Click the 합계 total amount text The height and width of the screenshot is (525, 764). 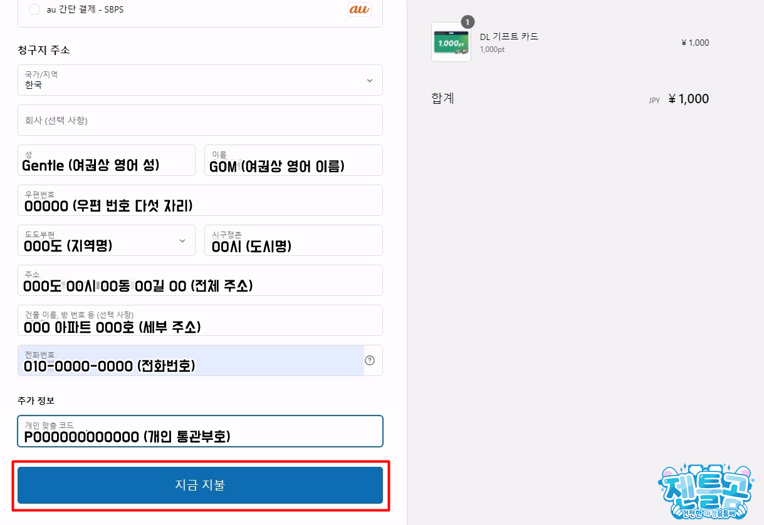pyautogui.click(x=442, y=98)
